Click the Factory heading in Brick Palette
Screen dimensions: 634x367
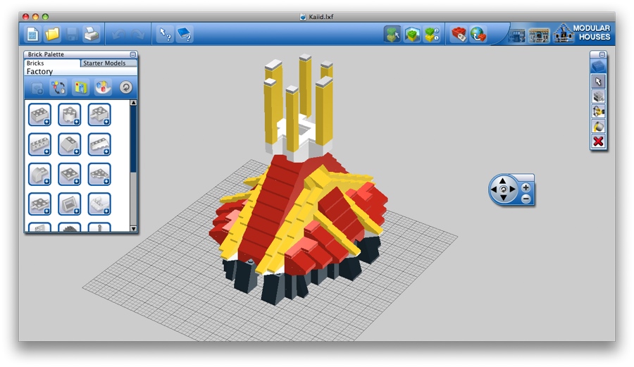pyautogui.click(x=39, y=72)
